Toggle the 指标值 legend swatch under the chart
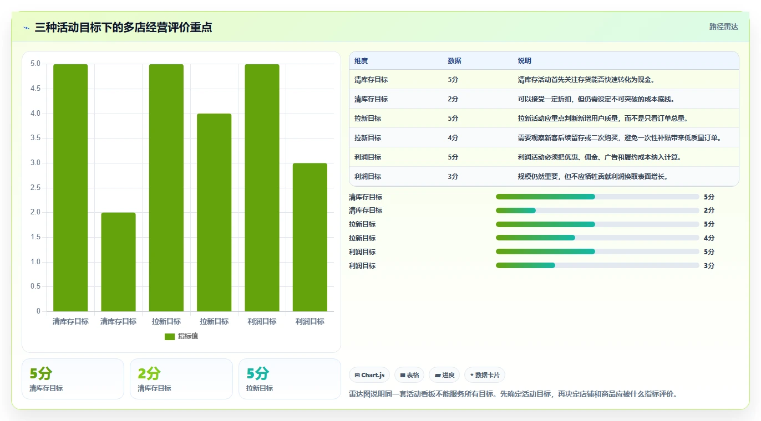This screenshot has height=421, width=761. pos(170,337)
